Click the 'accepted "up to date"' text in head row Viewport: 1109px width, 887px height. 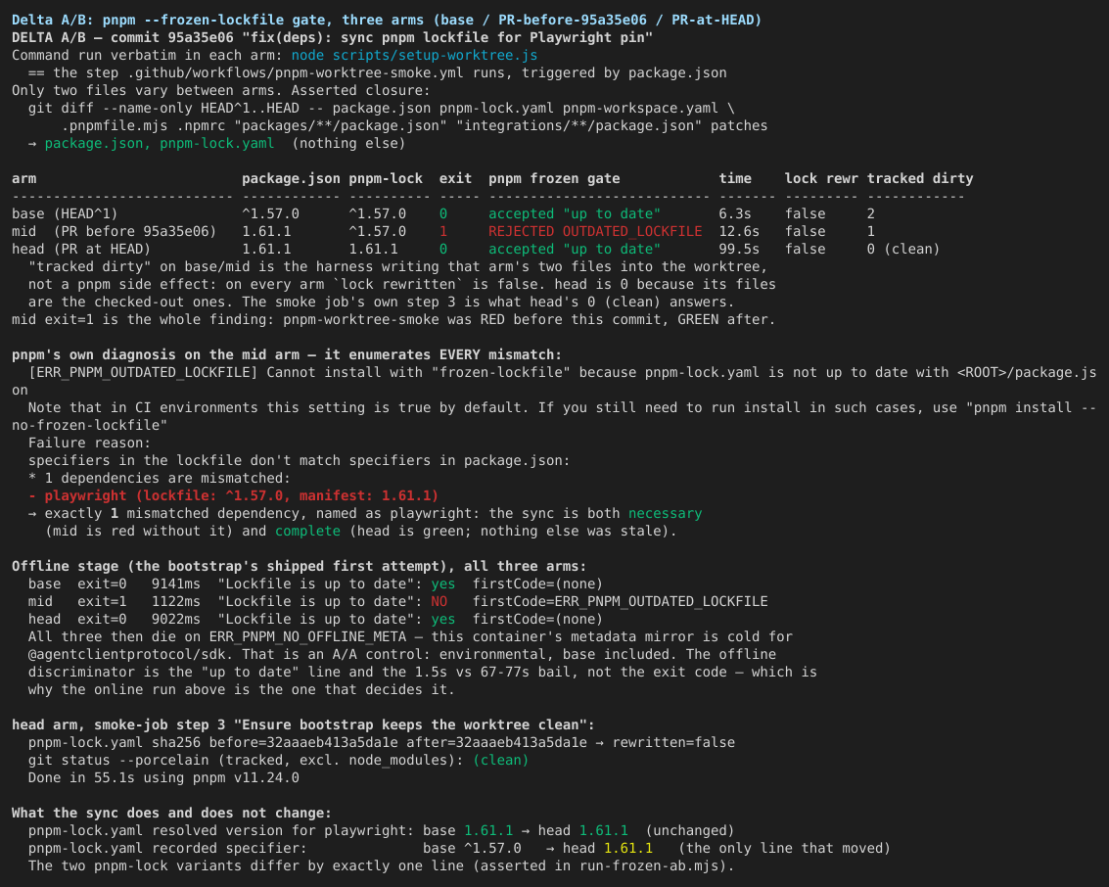point(575,249)
